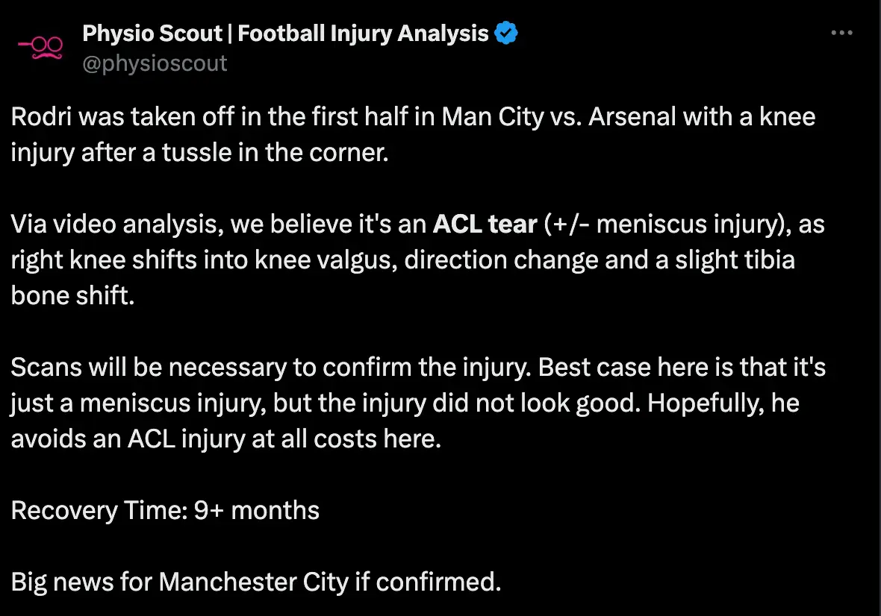Click the word "Rodri" starting the tweet
881x616 pixels.
pyautogui.click(x=43, y=117)
